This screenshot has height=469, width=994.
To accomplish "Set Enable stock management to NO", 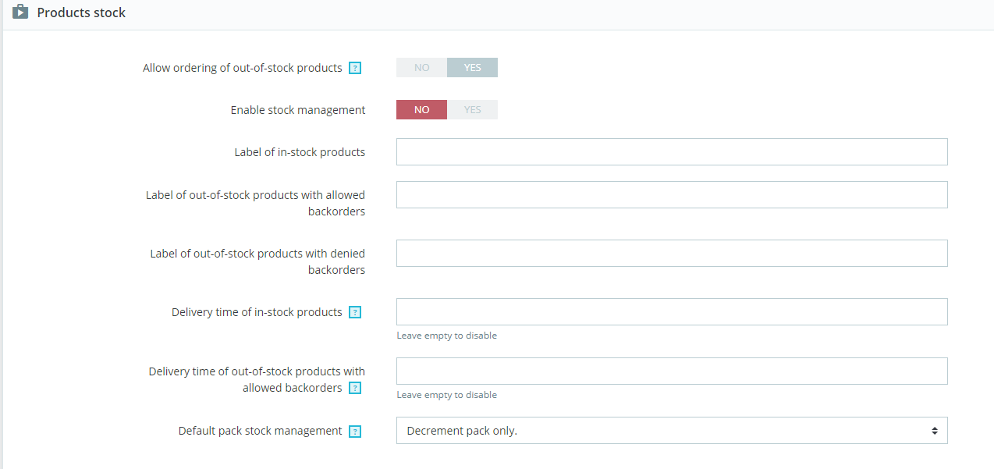I will 421,110.
